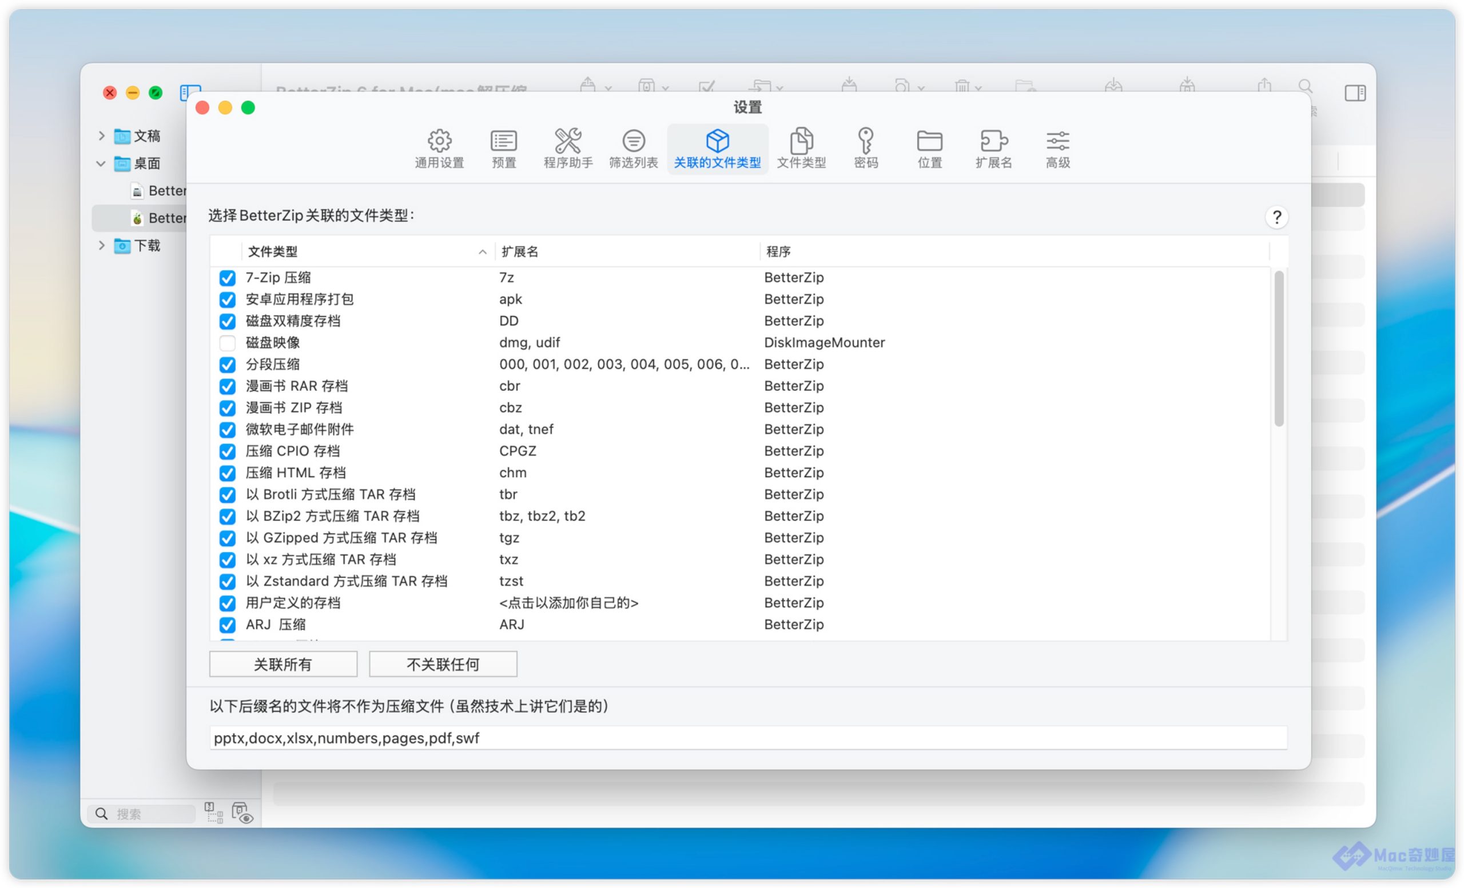Image resolution: width=1464 pixels, height=888 pixels.
Task: Click the "dmg, udif" extension cell
Action: 530,342
